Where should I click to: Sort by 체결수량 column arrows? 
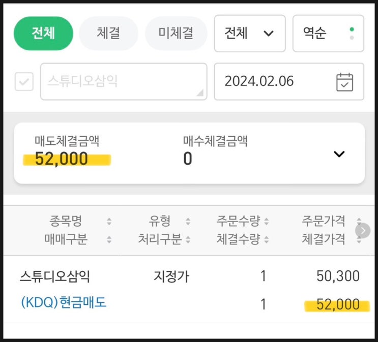(x=266, y=239)
